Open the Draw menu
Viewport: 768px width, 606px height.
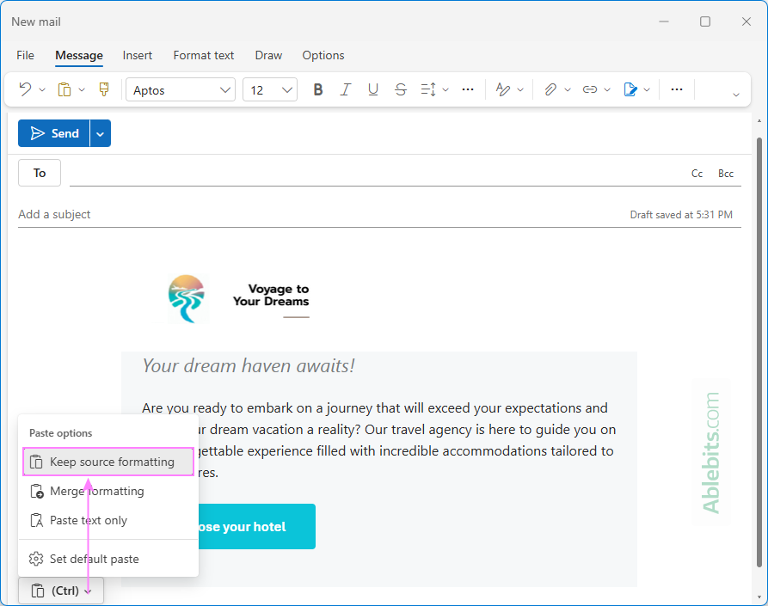pos(267,55)
